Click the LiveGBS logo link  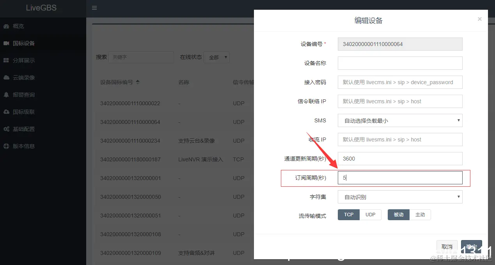(x=41, y=8)
